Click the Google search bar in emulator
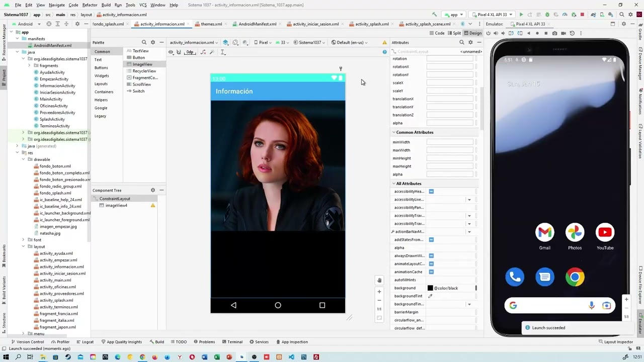Screen dimensions: 644x362 point(559,305)
